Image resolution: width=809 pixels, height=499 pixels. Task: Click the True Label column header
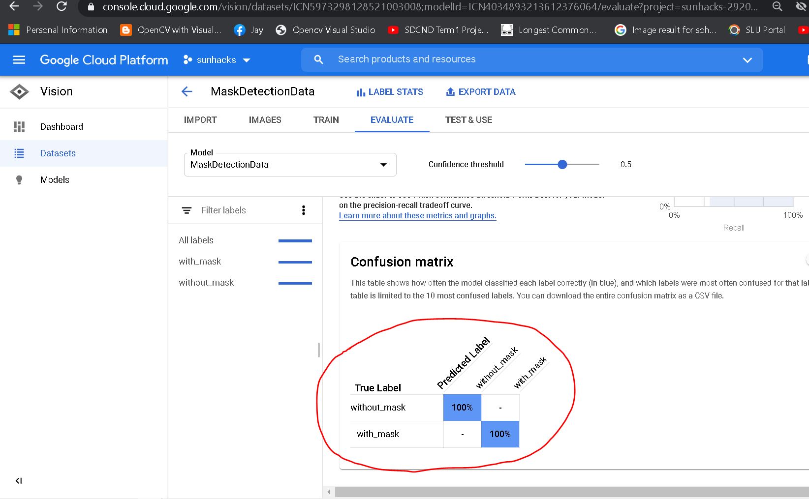pos(378,388)
